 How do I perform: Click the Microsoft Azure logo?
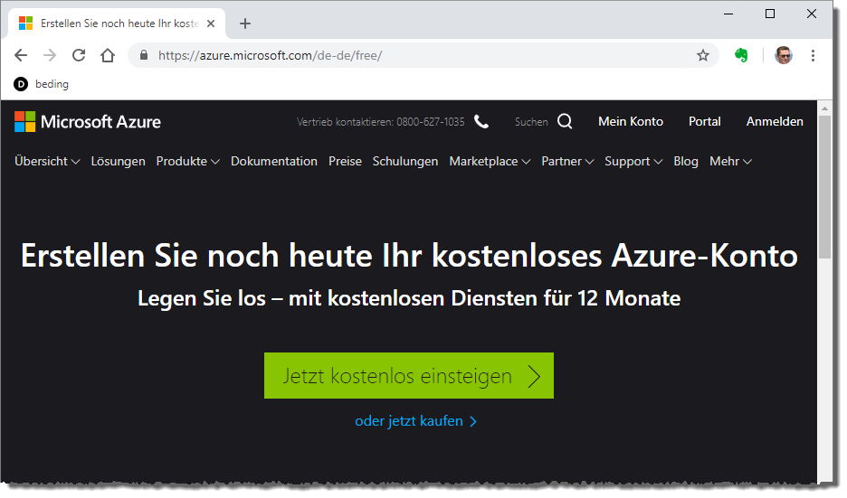[88, 122]
